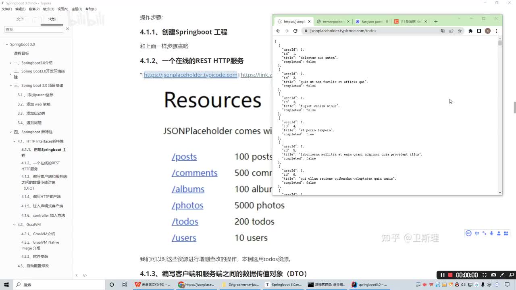
Task: Open a new Chrome tab
Action: 436,22
